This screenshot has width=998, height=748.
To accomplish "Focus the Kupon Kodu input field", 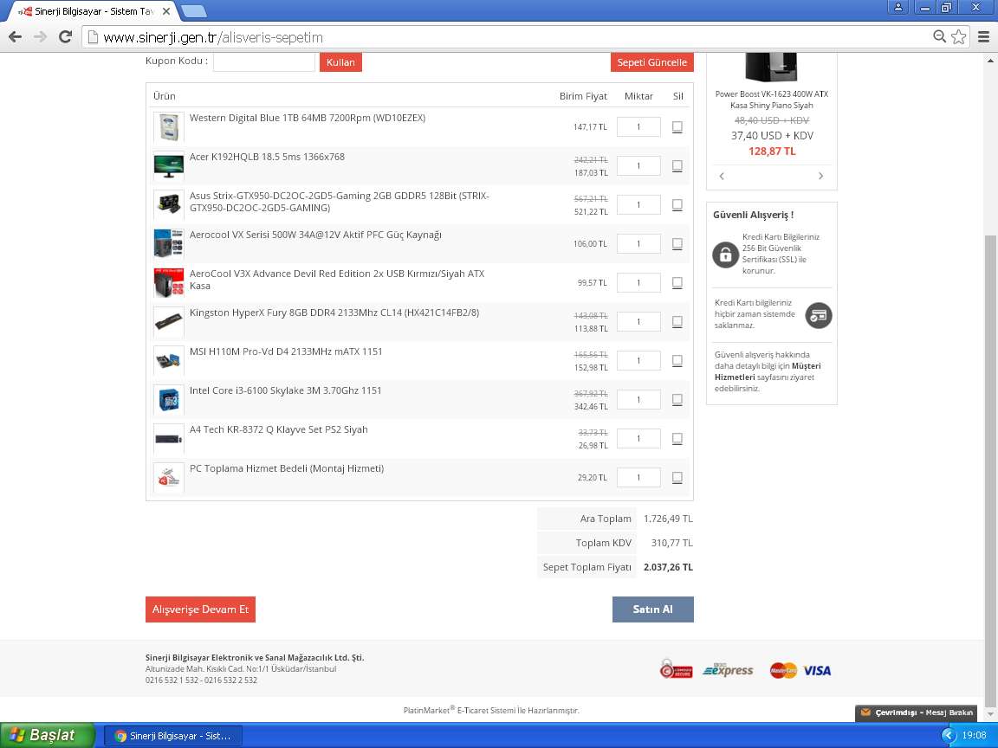I will 264,61.
